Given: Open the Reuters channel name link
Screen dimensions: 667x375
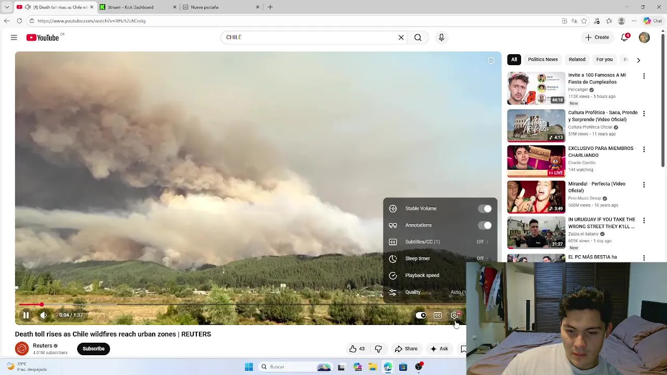Looking at the screenshot, I should 42,346.
